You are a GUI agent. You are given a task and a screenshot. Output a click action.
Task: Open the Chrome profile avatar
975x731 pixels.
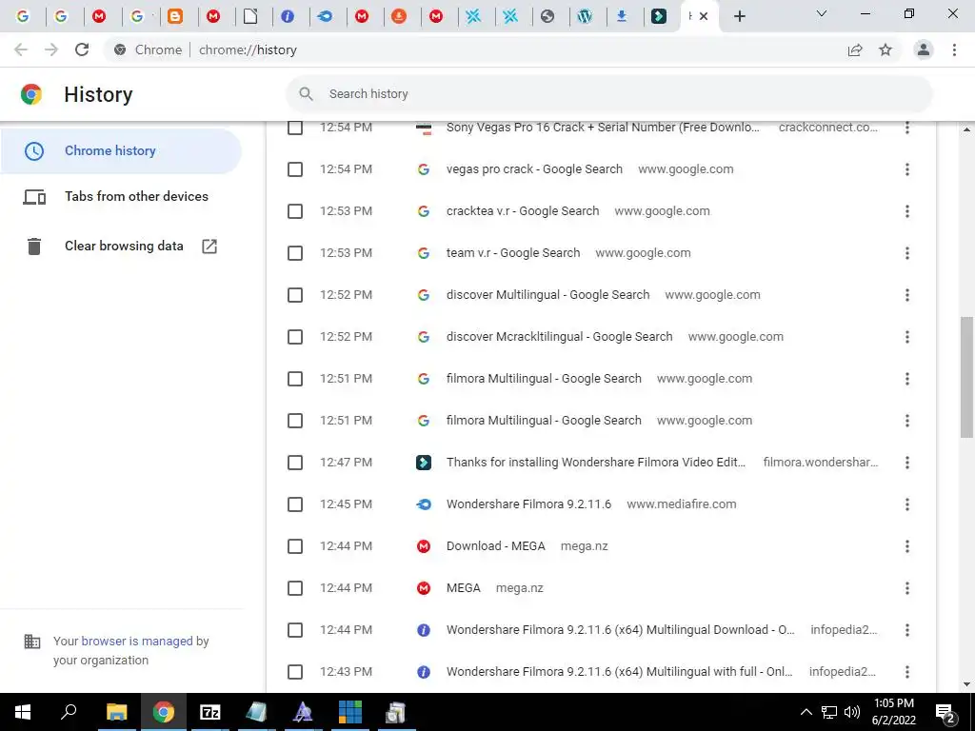point(924,49)
